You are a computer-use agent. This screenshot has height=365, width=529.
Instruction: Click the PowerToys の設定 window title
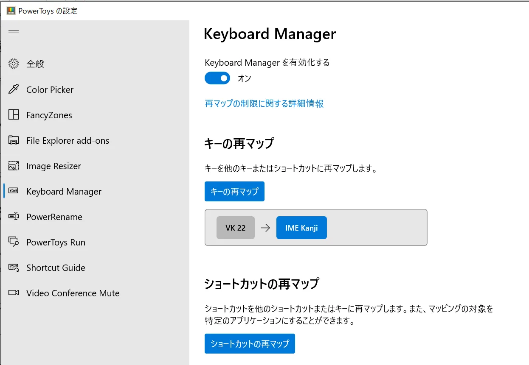(x=48, y=11)
